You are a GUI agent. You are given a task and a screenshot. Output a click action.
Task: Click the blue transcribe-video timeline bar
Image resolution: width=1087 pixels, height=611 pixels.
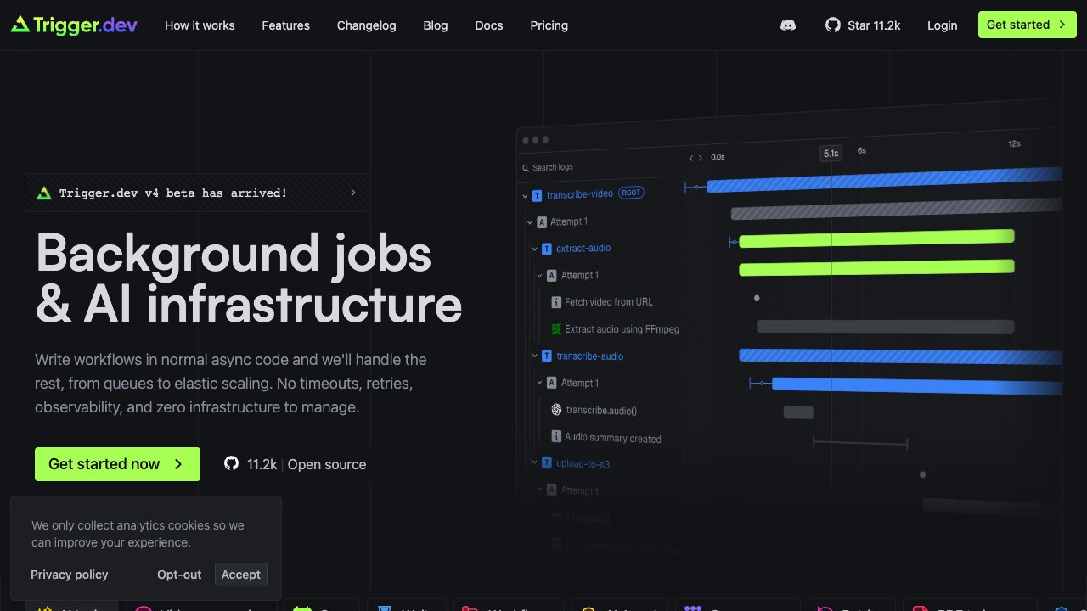884,179
